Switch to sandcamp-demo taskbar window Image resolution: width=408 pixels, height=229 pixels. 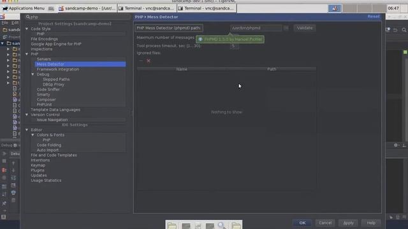(x=87, y=8)
